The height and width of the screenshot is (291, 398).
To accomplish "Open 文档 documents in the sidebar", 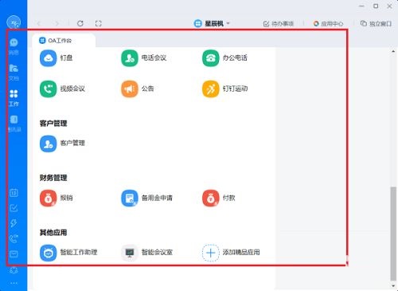I will point(14,72).
